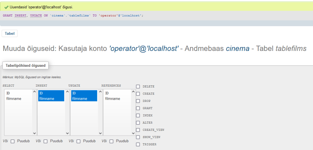Click scroll down arrow of SELECT list
Viewport: 313px width, 150px height.
[34, 133]
